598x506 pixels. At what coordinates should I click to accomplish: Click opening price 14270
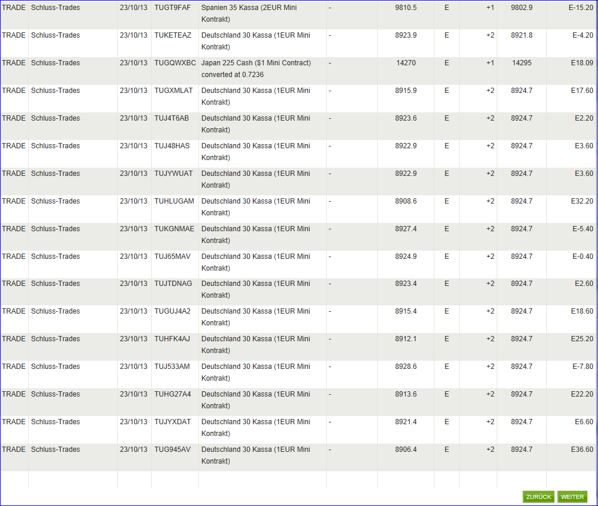click(x=406, y=63)
